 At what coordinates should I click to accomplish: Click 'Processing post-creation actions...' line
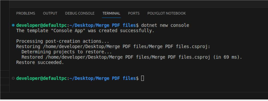pos(62,41)
